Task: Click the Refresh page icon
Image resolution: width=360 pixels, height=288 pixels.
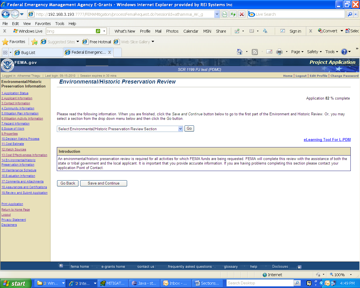Action: point(233,14)
